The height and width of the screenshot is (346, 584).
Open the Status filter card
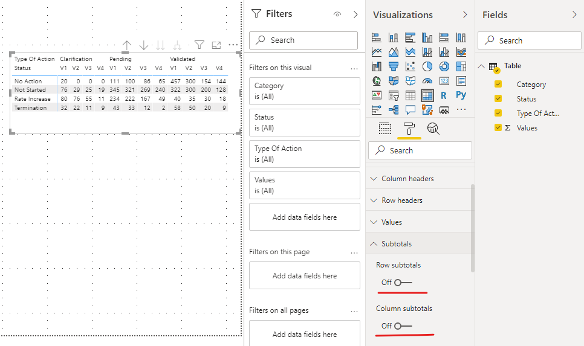305,123
